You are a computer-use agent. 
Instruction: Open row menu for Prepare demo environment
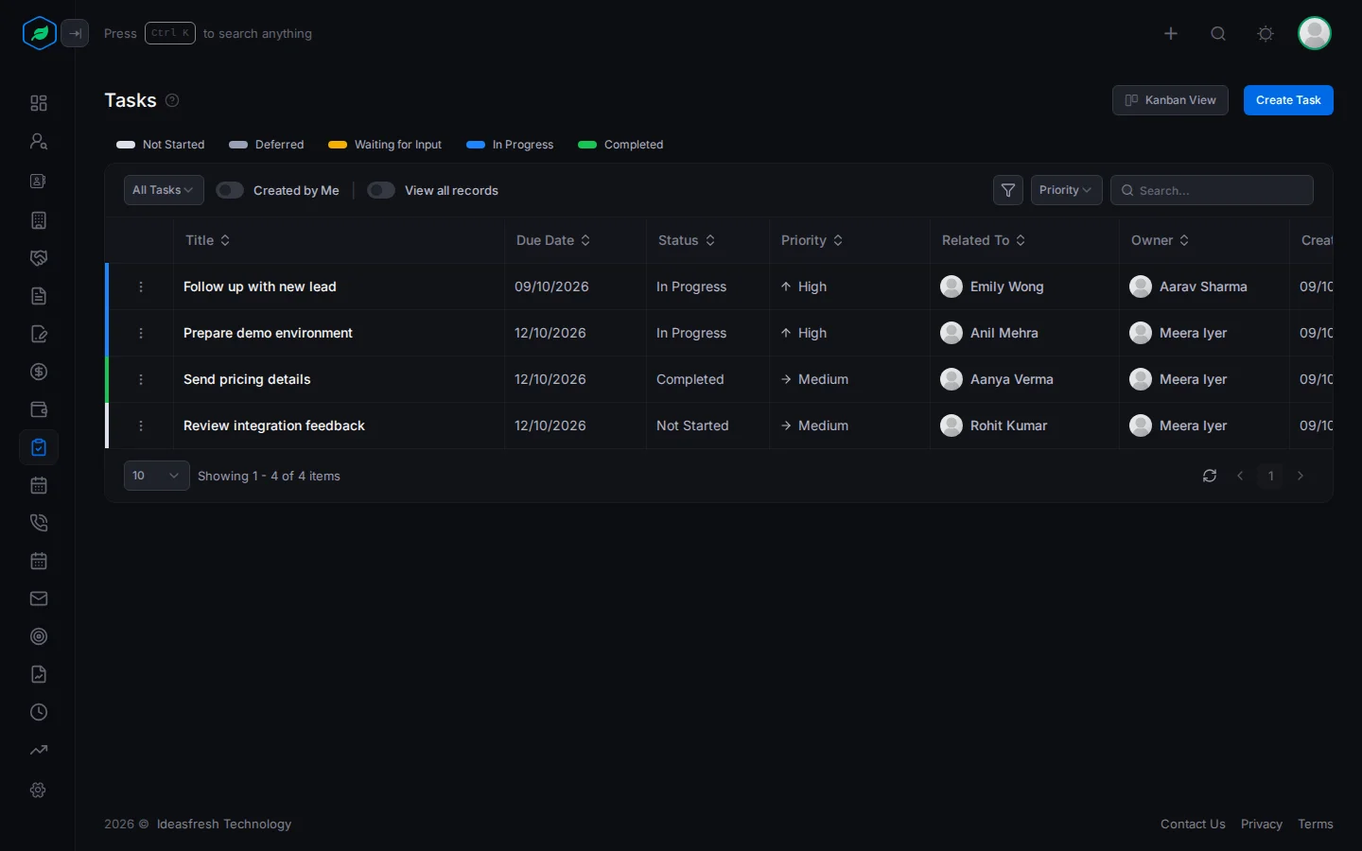coord(141,333)
